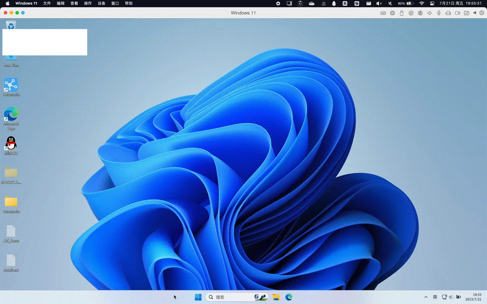The height and width of the screenshot is (304, 487).
Task: Click the Start button on the Windows taskbar
Action: (x=198, y=297)
